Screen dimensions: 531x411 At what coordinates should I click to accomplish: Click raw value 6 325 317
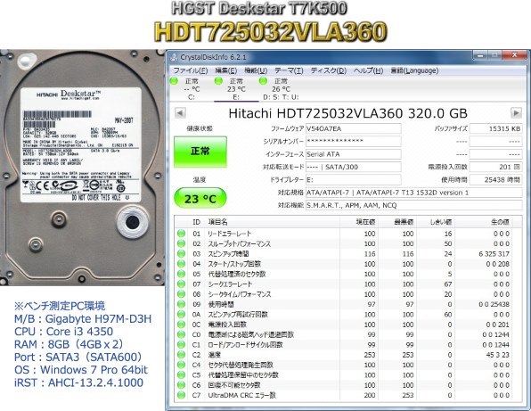494,254
